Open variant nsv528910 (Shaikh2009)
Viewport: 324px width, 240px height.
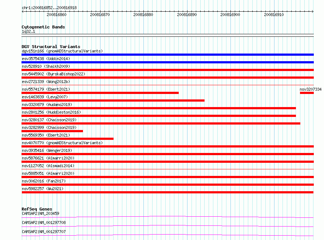(x=46, y=66)
